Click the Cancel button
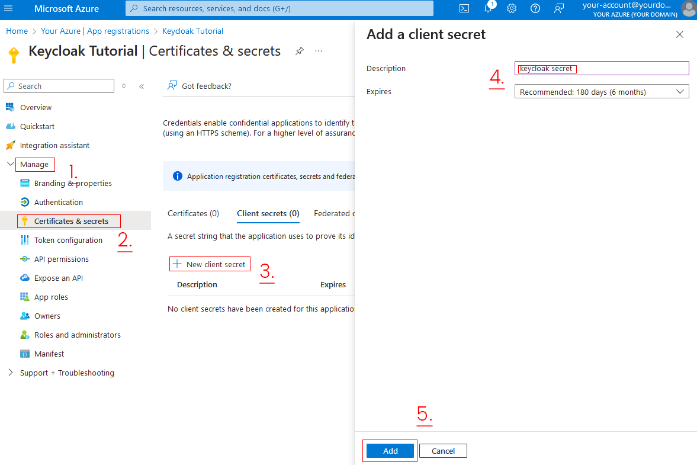Viewport: 697px width, 465px height. pyautogui.click(x=443, y=451)
